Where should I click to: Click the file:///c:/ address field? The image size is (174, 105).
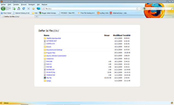(90, 9)
